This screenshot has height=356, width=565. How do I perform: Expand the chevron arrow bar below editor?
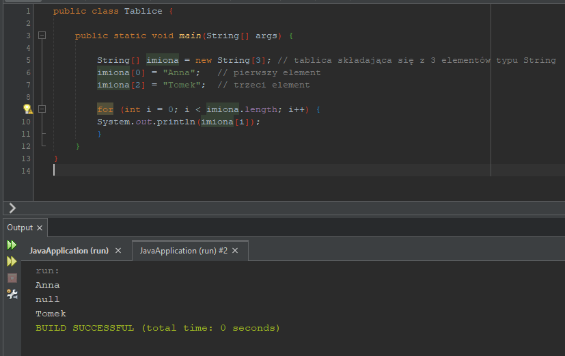pyautogui.click(x=12, y=208)
